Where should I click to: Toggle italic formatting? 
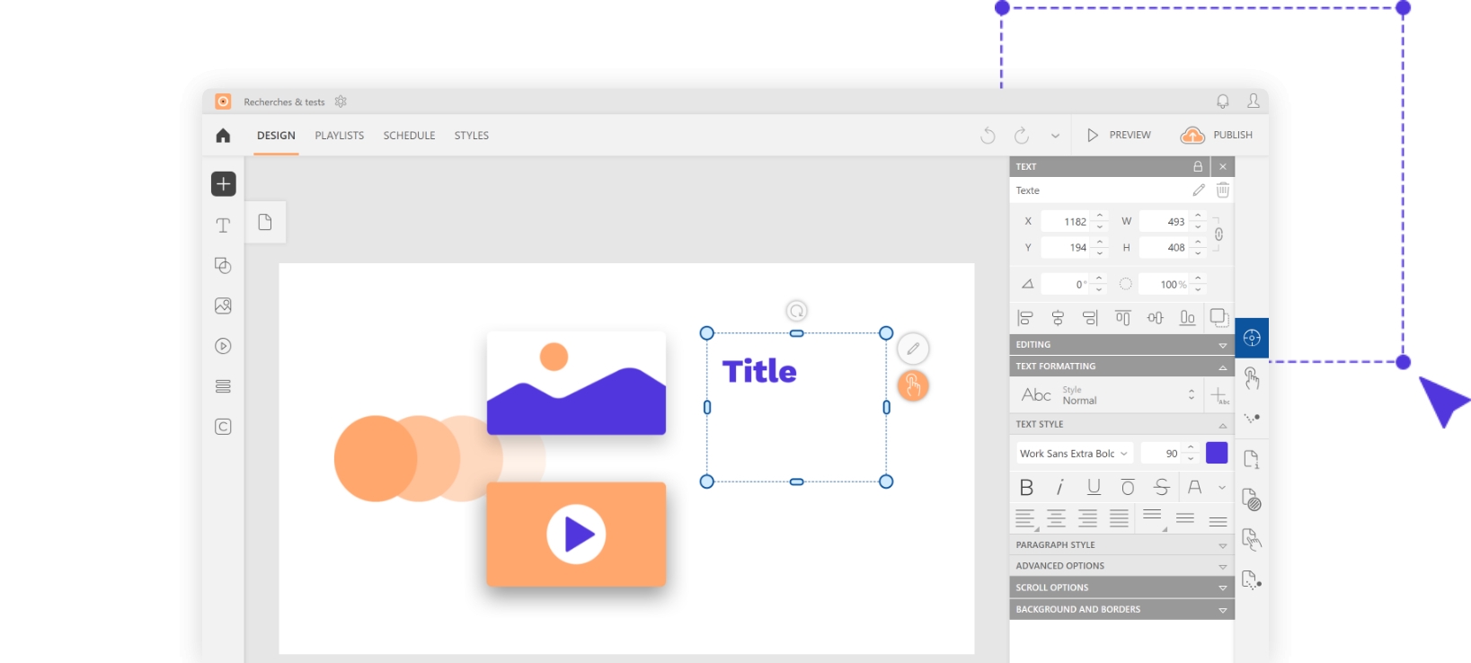(x=1060, y=487)
